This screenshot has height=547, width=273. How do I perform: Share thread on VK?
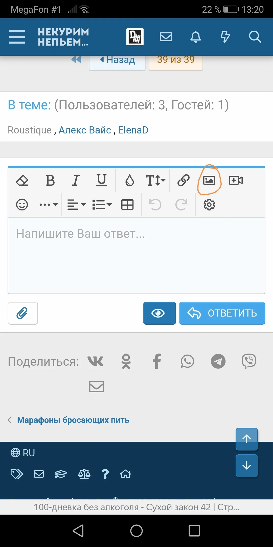pos(95,361)
